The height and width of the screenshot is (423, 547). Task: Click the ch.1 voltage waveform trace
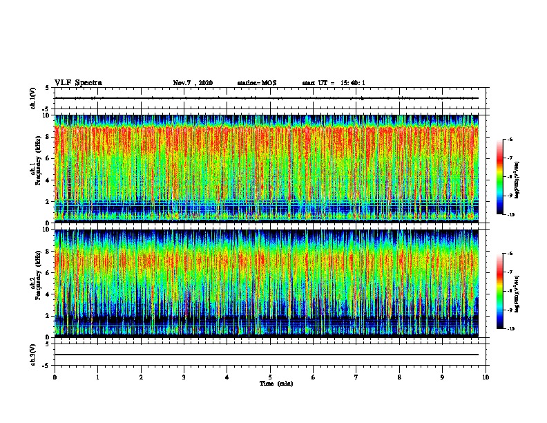click(267, 98)
